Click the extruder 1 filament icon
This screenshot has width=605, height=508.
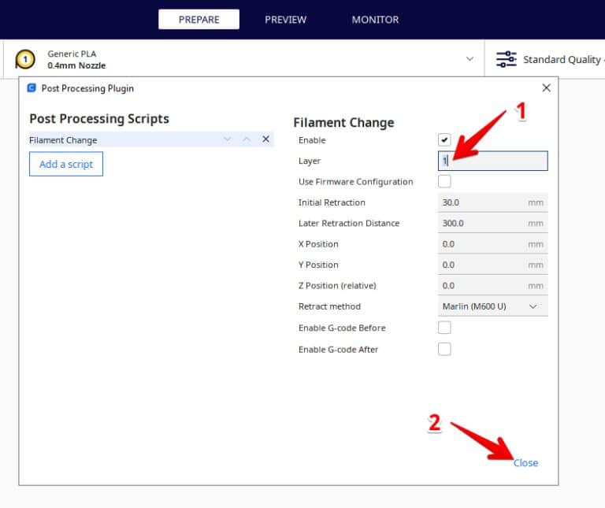[26, 59]
